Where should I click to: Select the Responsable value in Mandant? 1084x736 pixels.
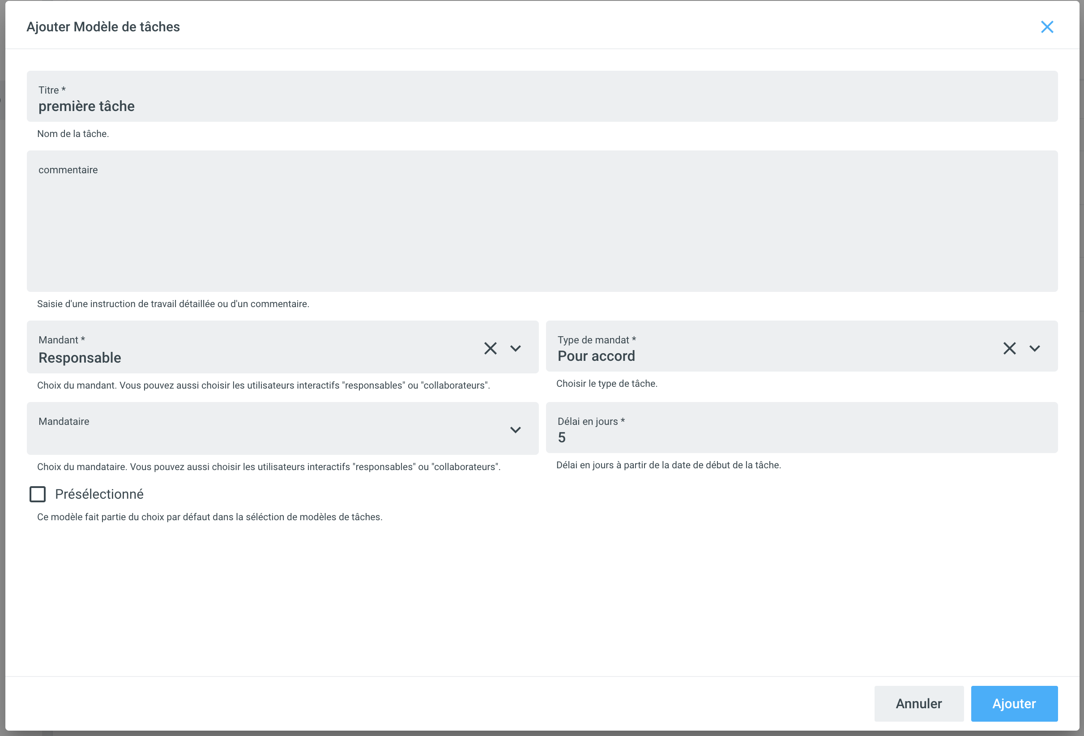(x=80, y=358)
